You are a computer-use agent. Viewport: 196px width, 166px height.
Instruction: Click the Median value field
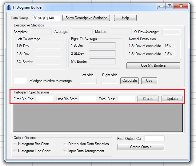pyautogui.click(x=121, y=32)
